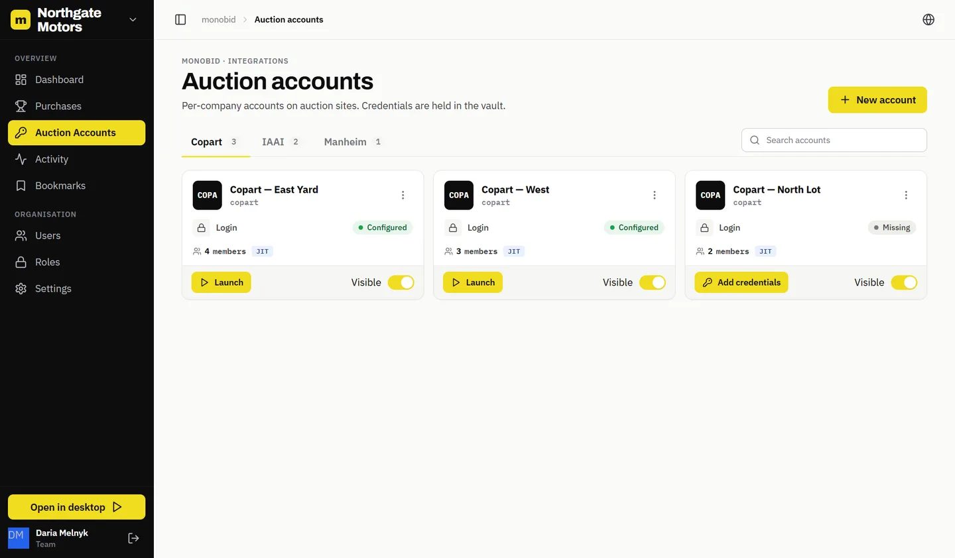Click the Auction accounts page heading
Viewport: 955px width, 558px height.
pos(277,81)
